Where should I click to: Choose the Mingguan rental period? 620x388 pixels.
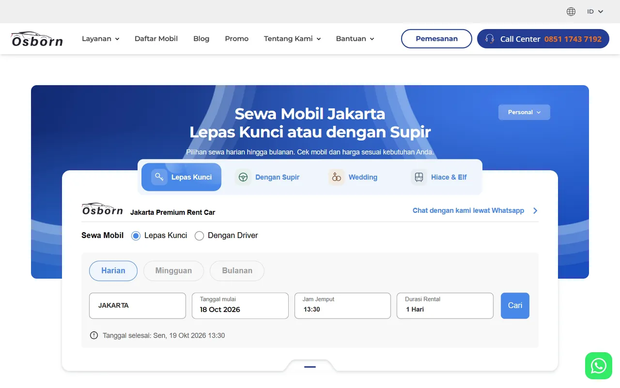point(173,271)
